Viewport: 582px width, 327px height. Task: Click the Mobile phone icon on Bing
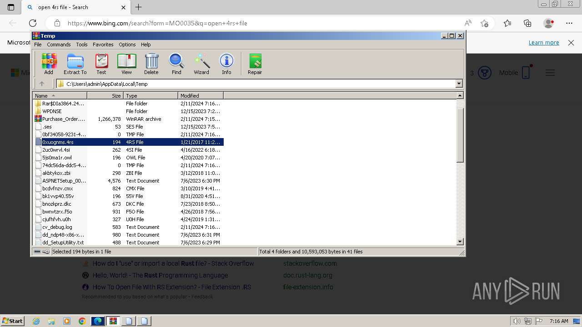[526, 73]
